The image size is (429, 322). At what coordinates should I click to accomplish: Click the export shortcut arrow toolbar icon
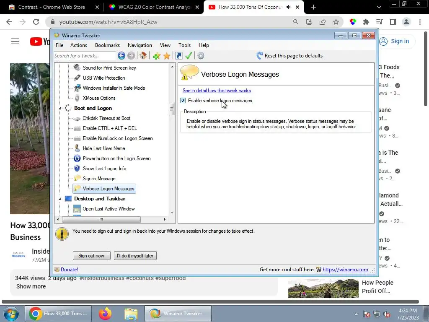tap(179, 56)
